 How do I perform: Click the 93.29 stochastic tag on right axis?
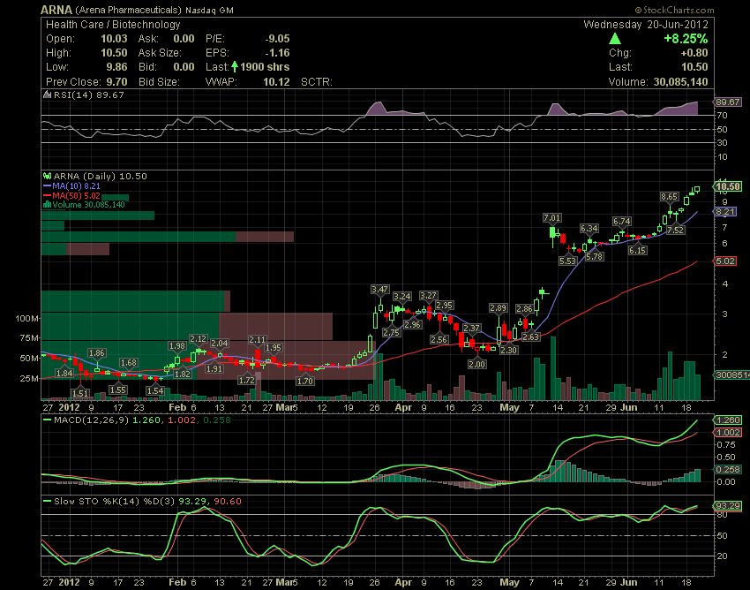[x=728, y=506]
